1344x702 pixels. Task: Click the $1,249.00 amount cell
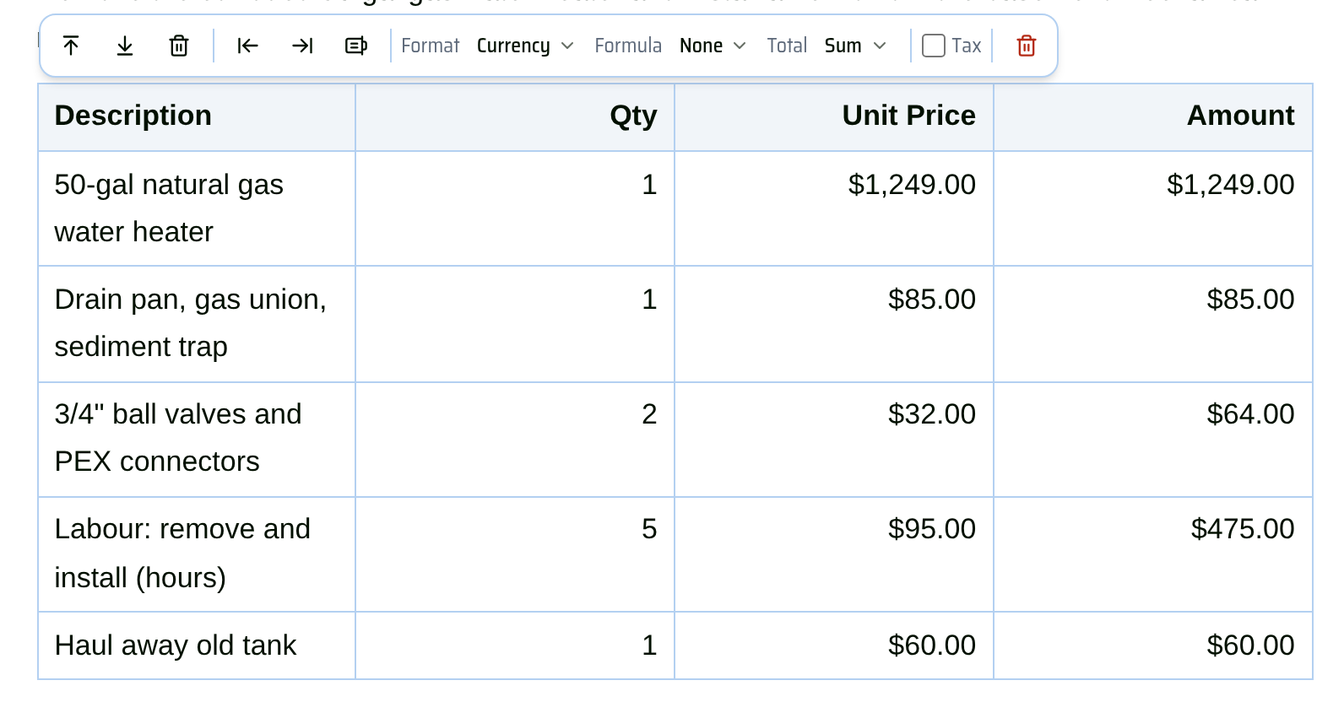coord(1153,208)
